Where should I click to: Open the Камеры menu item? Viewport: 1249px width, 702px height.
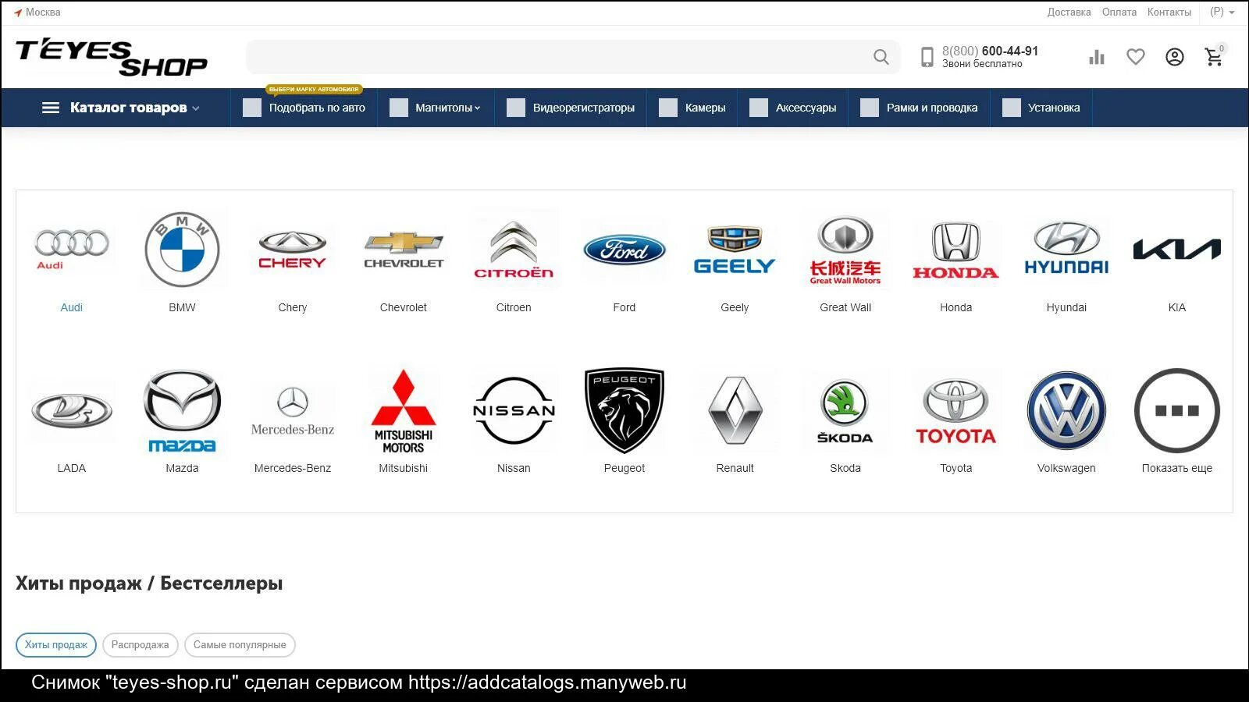tap(692, 108)
